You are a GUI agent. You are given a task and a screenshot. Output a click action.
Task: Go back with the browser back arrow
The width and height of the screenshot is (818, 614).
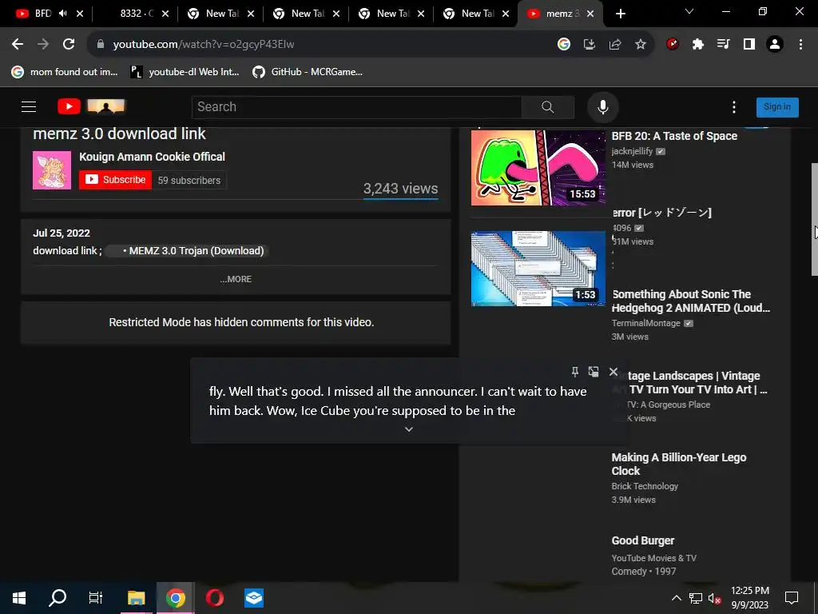18,45
